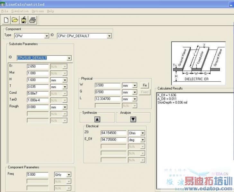Click the New file toolbar icon
This screenshot has width=234, height=192.
6,20
